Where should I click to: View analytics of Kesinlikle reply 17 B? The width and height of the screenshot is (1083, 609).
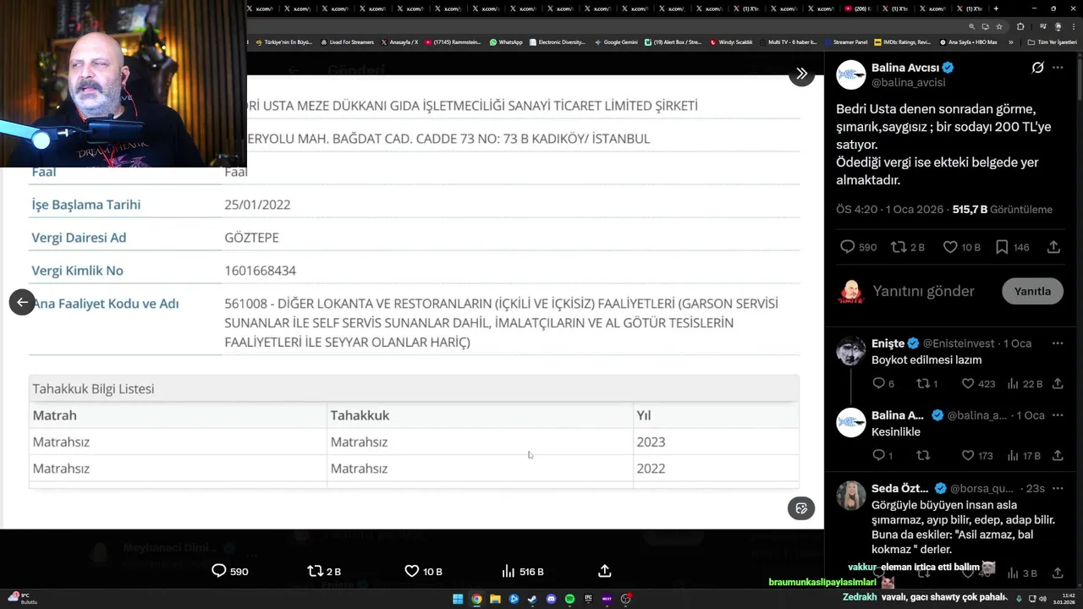coord(1024,455)
